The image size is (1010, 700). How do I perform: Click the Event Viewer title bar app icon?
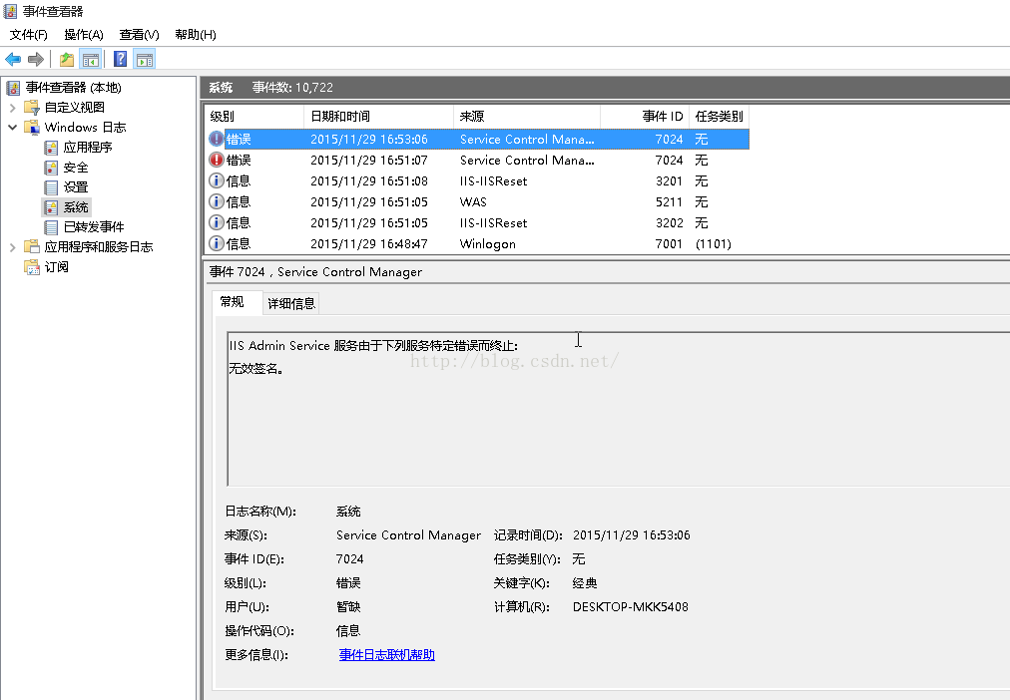[x=10, y=11]
